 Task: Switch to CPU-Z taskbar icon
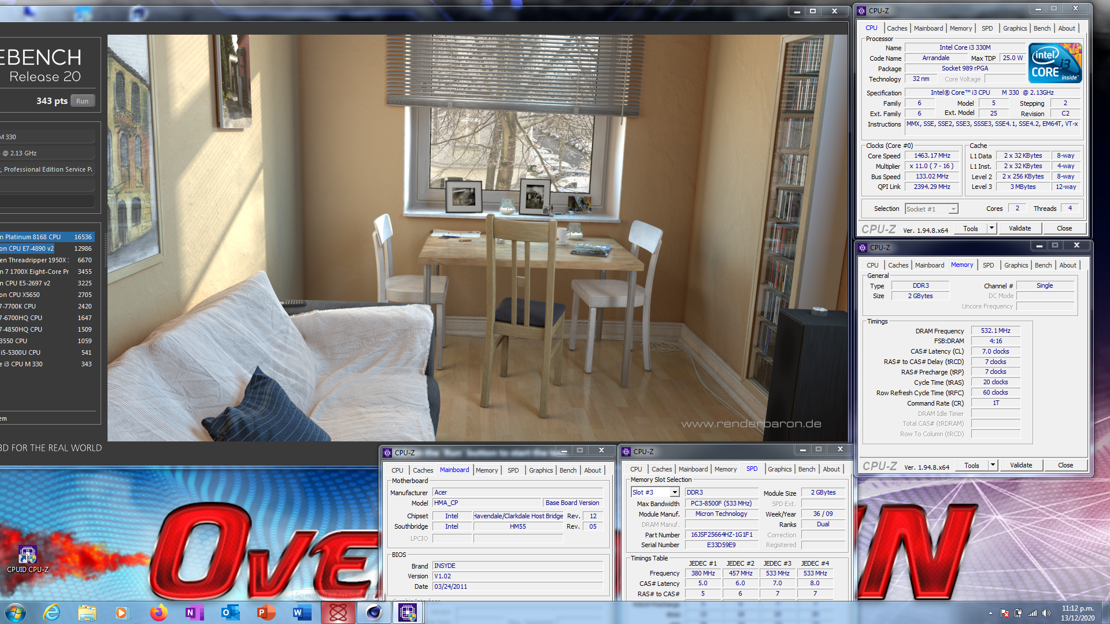(x=408, y=612)
